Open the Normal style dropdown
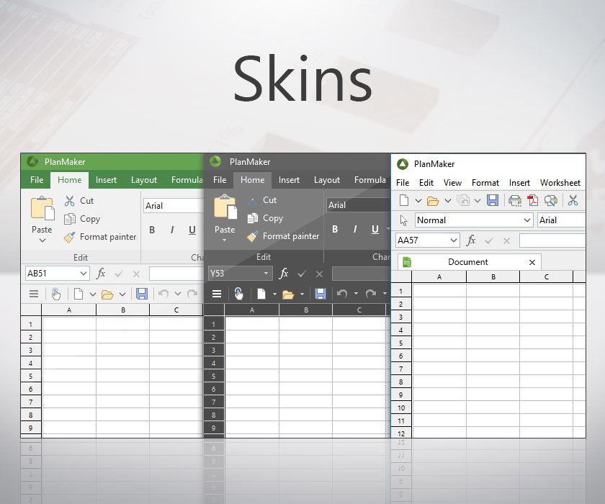Viewport: 605px width, 504px height. tap(527, 220)
